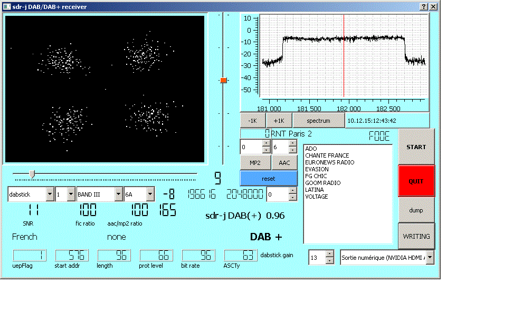The width and height of the screenshot is (532, 332).
Task: Click the ASCTy LCD display
Action: pyautogui.click(x=241, y=255)
